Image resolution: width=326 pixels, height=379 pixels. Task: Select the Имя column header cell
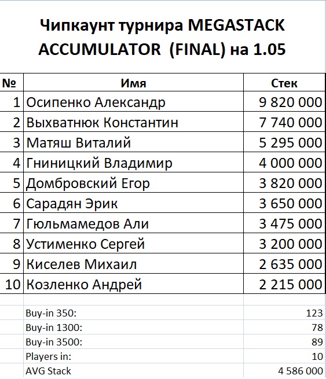click(x=134, y=82)
